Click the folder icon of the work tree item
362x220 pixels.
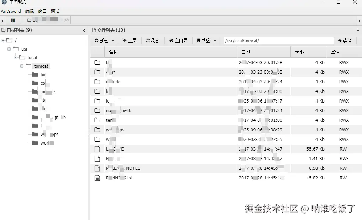click(x=35, y=143)
